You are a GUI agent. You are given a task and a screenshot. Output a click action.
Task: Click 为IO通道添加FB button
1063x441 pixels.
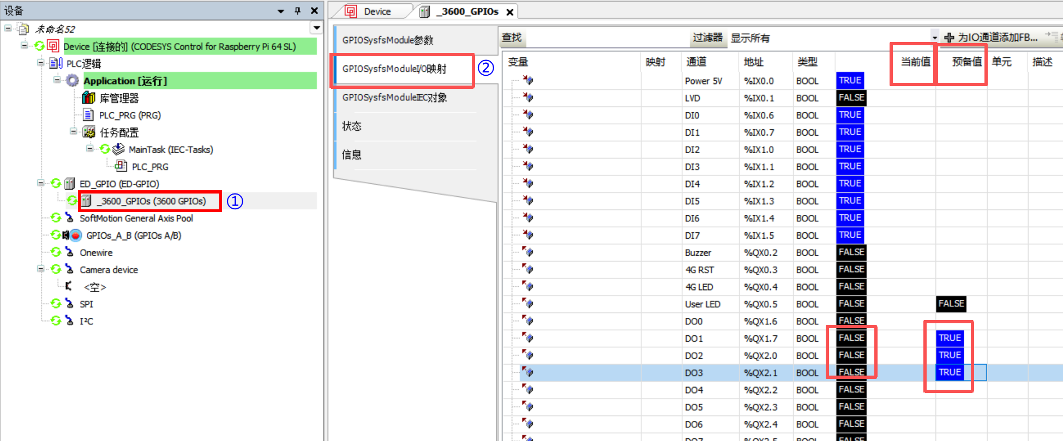pos(991,38)
